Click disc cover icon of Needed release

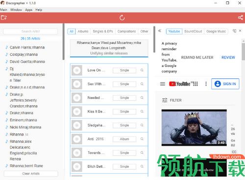tap(77, 98)
